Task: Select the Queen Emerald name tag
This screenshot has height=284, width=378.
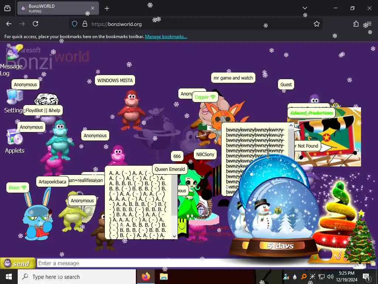Action: 170,169
